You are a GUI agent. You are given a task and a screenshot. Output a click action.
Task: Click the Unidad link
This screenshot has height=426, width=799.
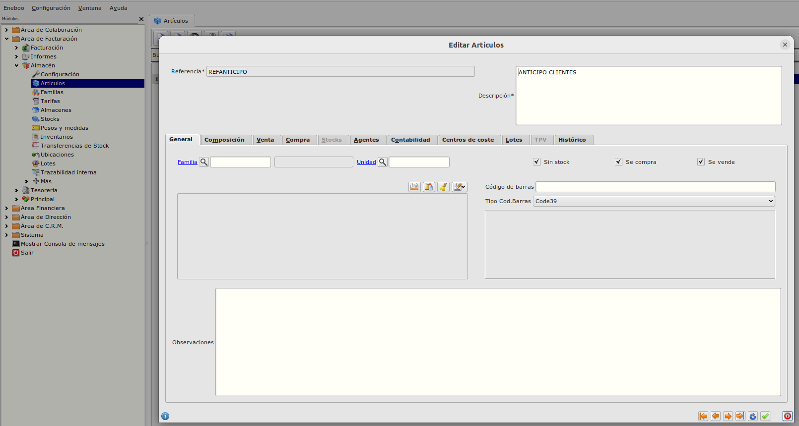tap(366, 162)
